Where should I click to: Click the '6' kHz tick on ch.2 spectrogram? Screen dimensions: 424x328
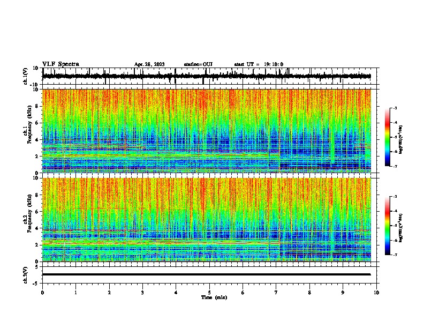[x=37, y=211]
